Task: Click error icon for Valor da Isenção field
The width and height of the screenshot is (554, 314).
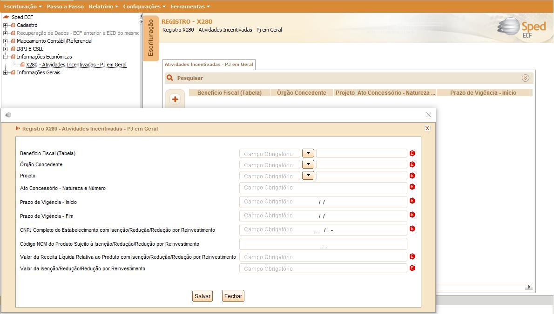Action: [x=412, y=268]
